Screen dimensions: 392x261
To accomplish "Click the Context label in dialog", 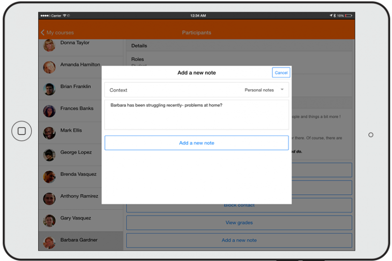I will point(118,90).
